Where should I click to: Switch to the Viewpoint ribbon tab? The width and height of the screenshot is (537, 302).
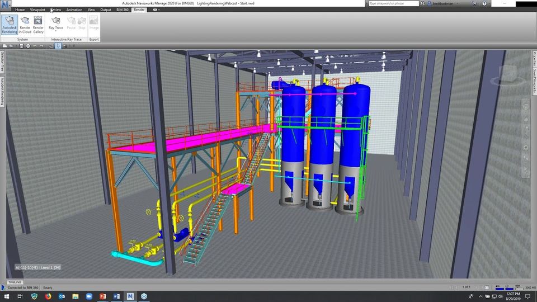37,10
